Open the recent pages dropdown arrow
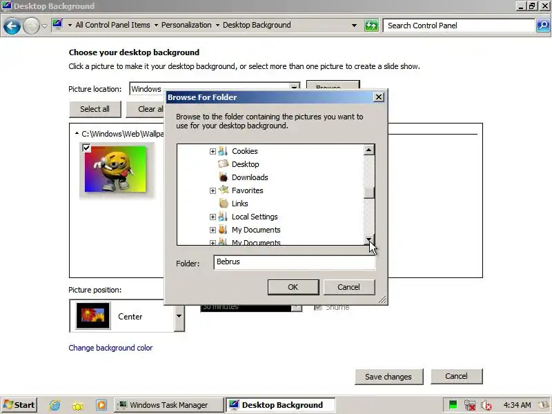The image size is (552, 414). tap(44, 26)
